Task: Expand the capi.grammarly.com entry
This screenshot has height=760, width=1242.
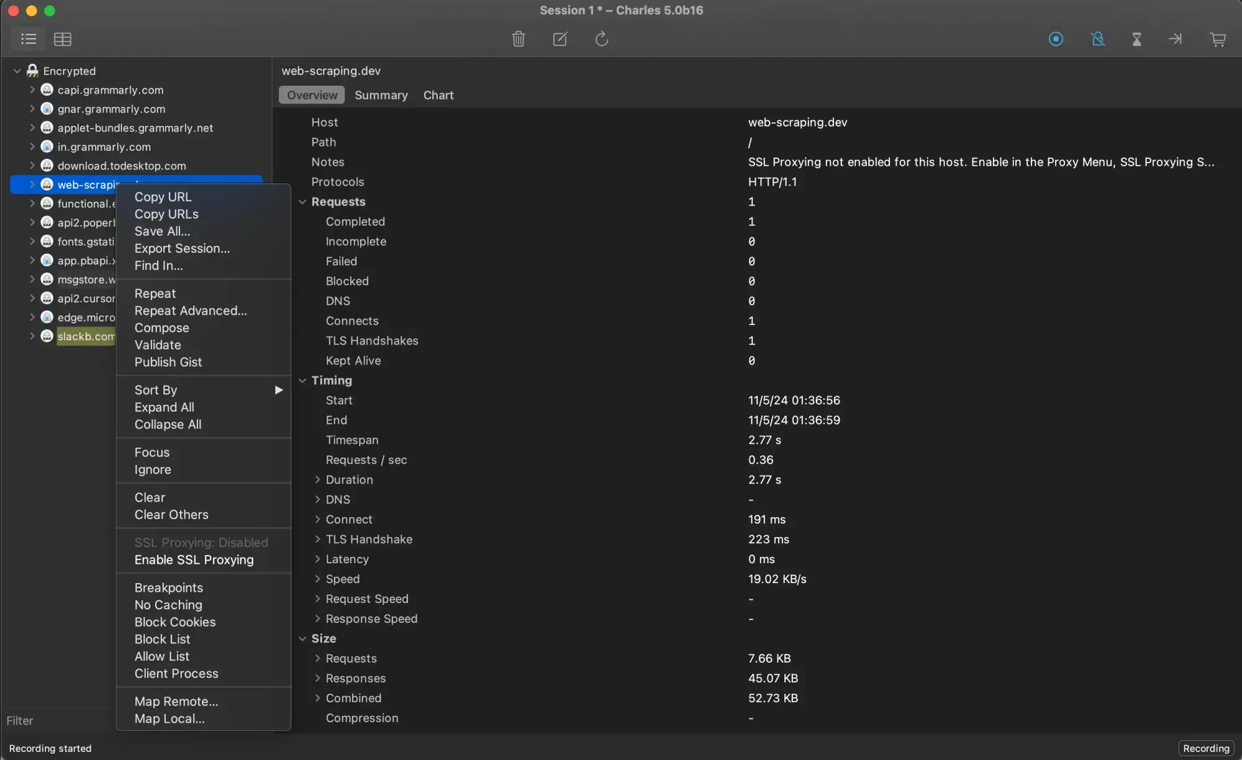Action: (33, 89)
